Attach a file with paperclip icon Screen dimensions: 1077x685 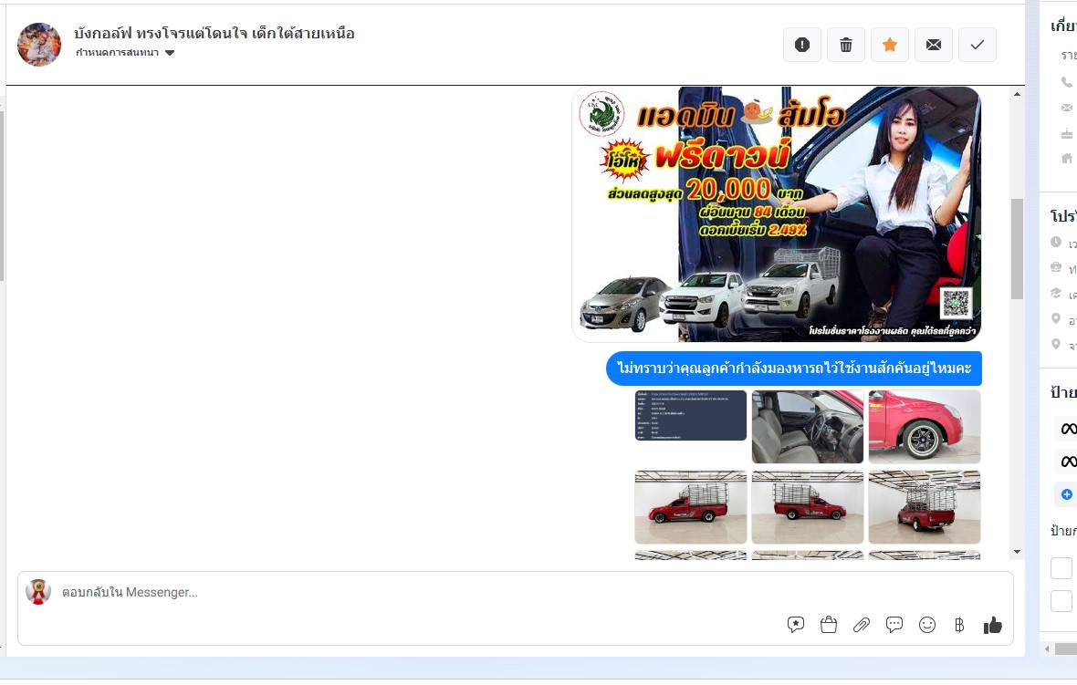coord(862,625)
